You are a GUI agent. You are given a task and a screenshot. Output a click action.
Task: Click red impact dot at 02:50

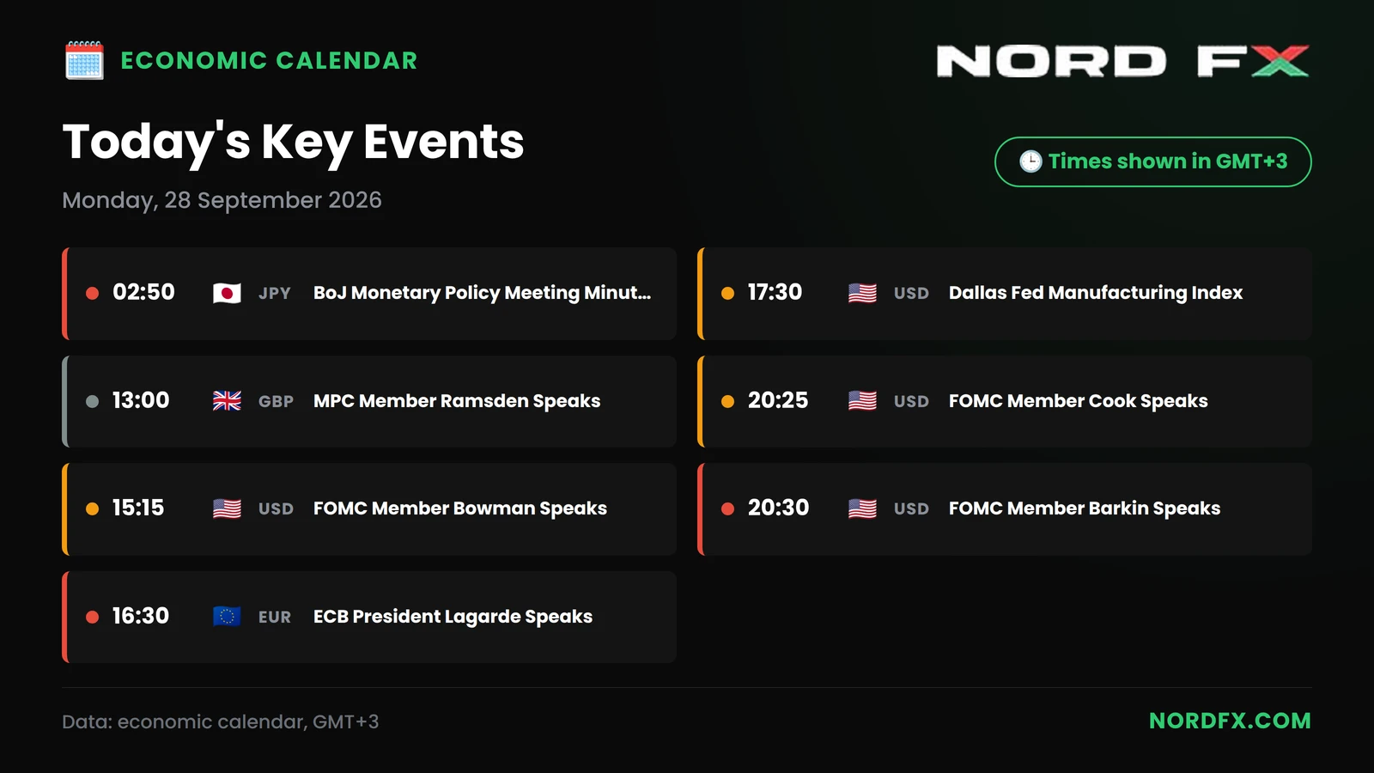pyautogui.click(x=92, y=294)
